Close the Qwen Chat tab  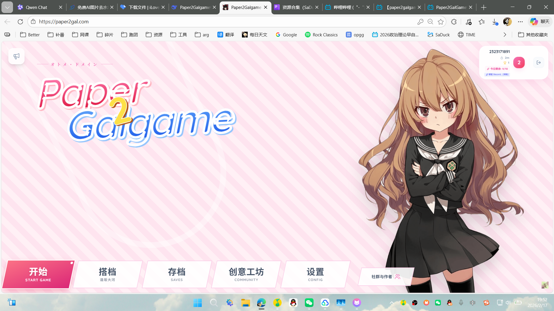click(x=61, y=7)
